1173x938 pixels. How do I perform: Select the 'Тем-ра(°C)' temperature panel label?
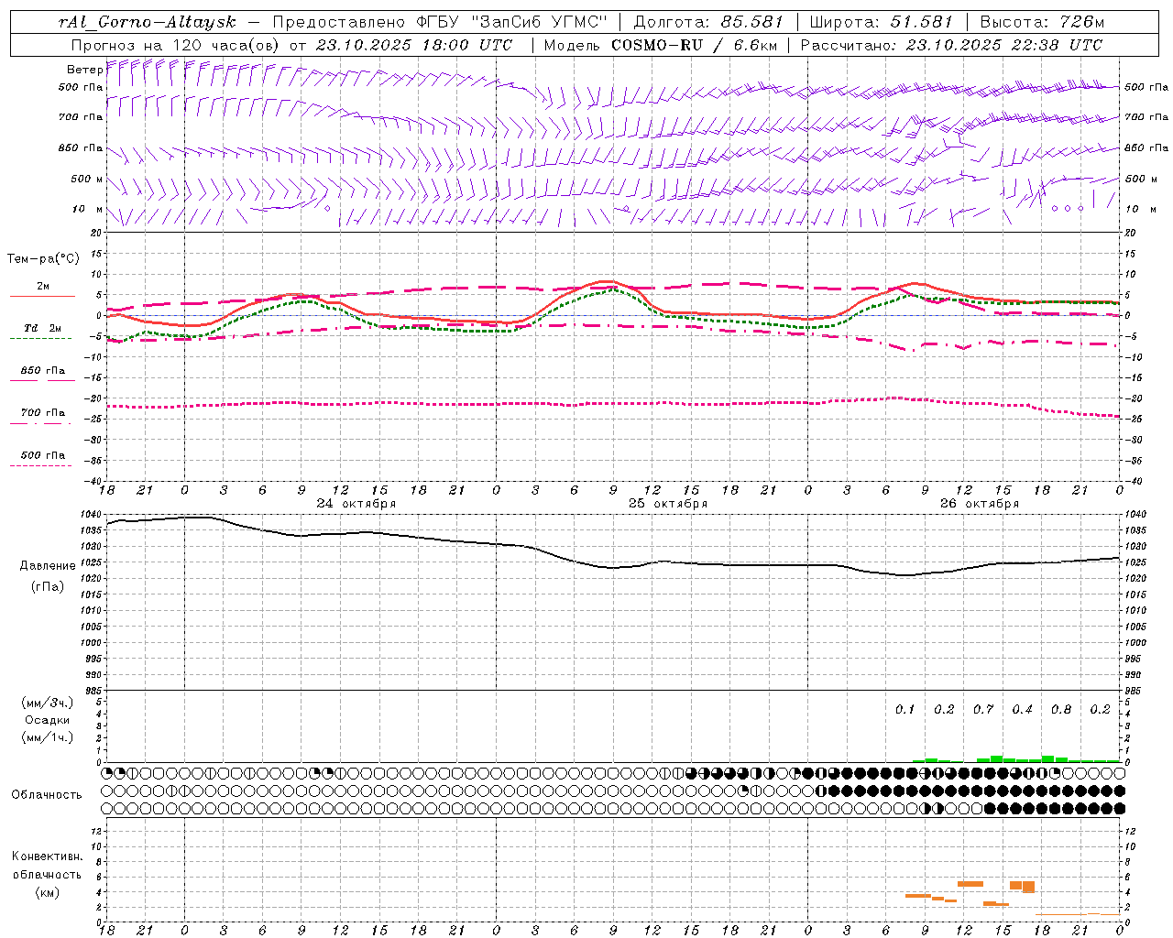(43, 258)
